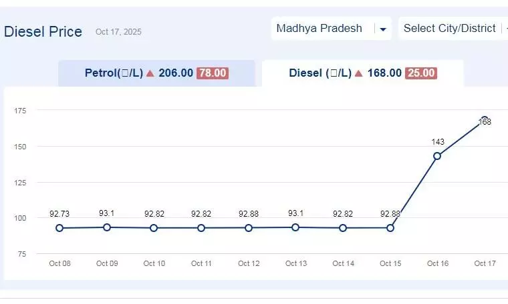This screenshot has width=508, height=304.
Task: Click the Oct 09 data point (93.1)
Action: click(107, 227)
